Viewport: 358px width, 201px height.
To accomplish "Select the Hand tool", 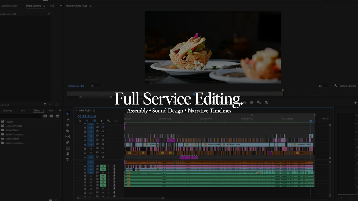I will tap(67, 153).
